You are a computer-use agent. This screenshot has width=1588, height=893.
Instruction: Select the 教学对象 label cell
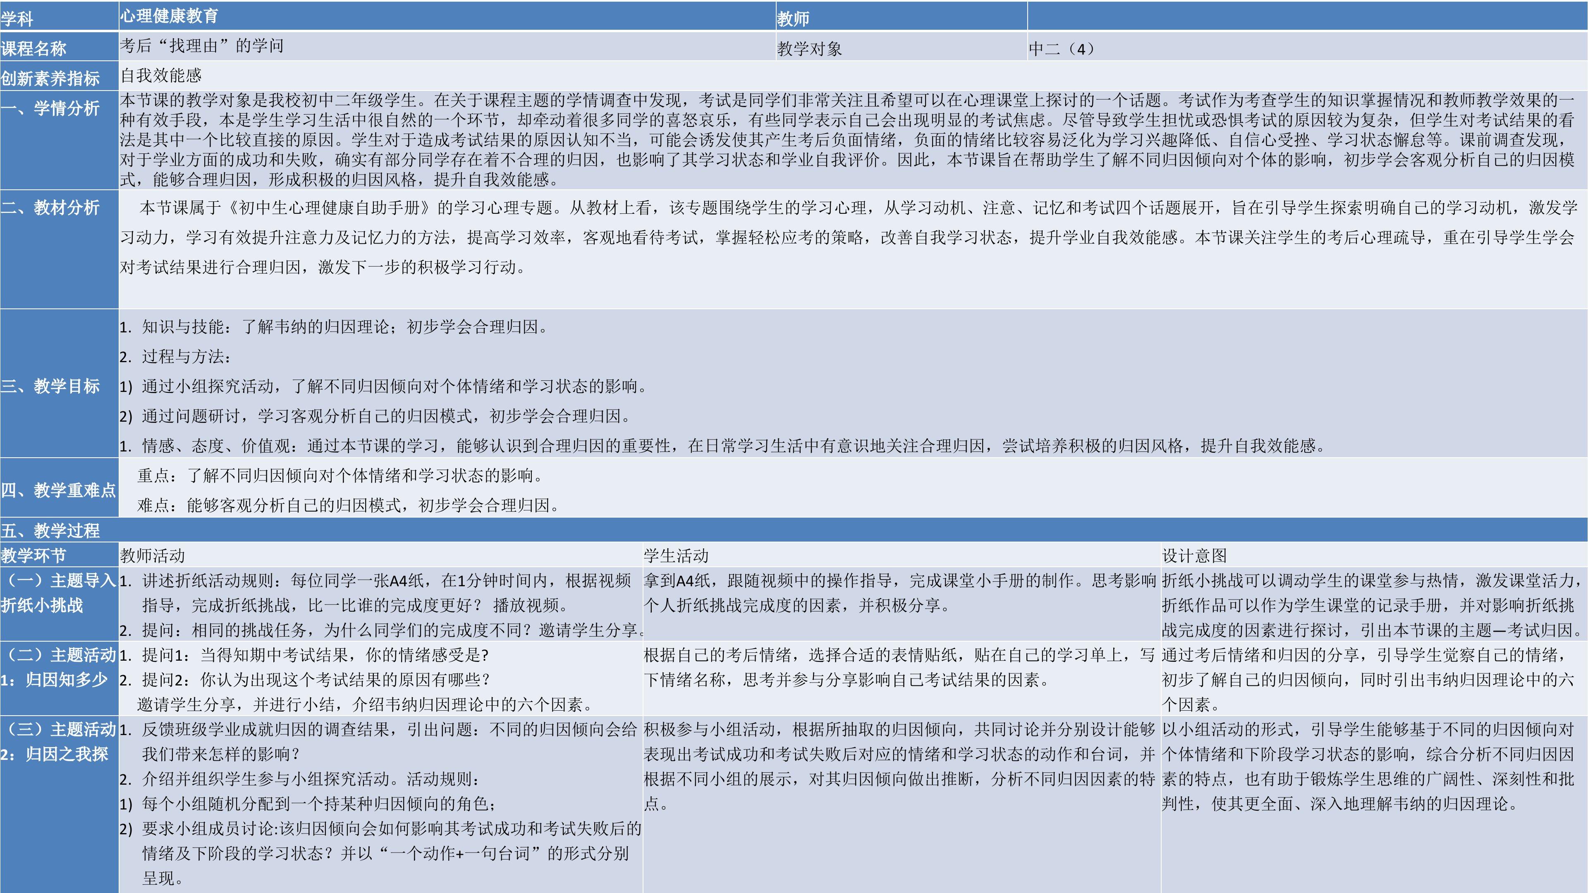[809, 48]
